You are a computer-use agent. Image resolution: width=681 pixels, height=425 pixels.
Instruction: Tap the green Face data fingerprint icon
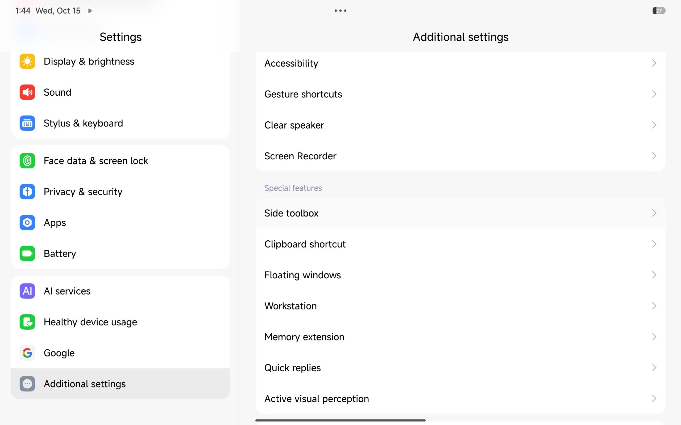point(27,161)
